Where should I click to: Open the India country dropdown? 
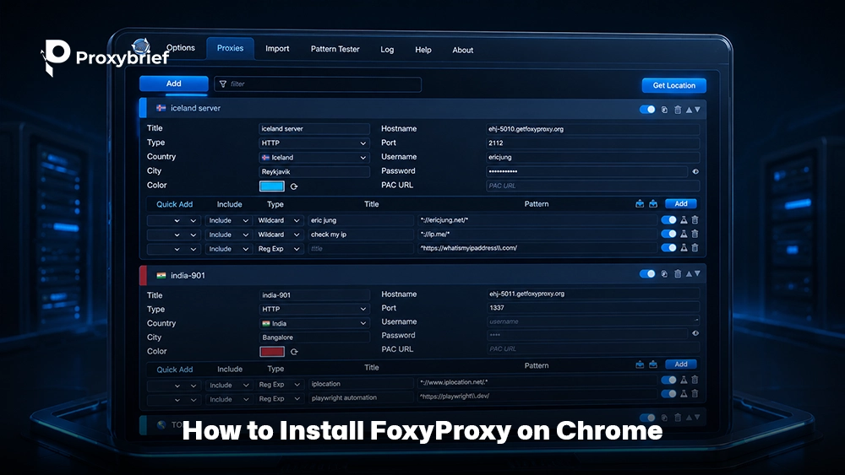pos(314,323)
